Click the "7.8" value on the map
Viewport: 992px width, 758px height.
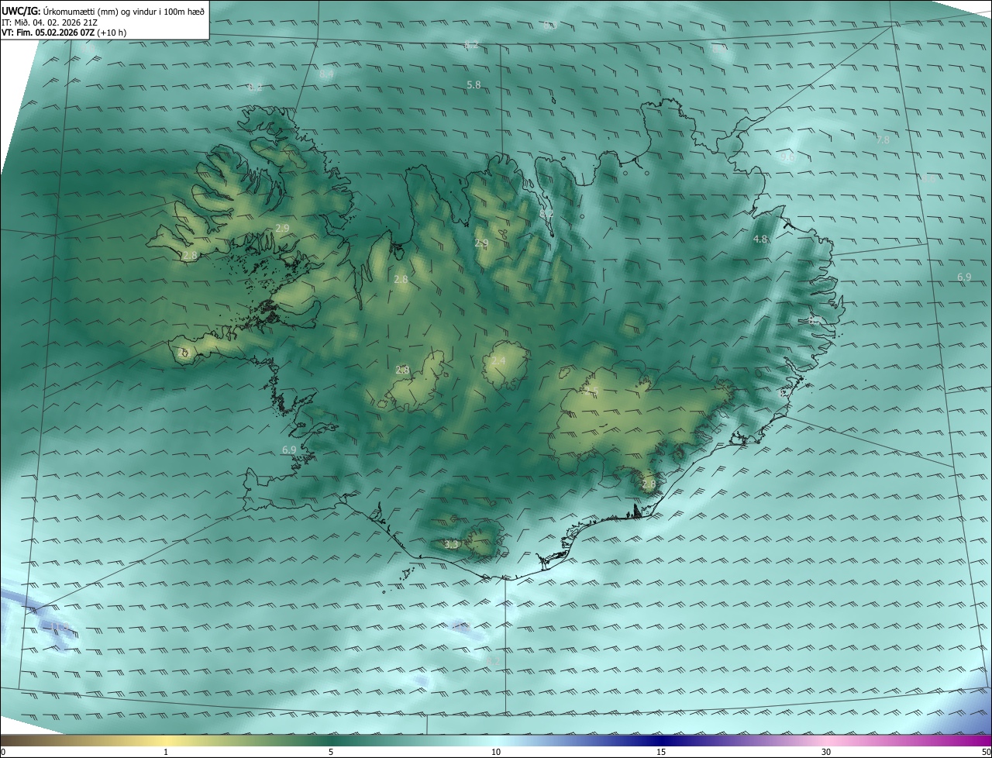pos(883,140)
